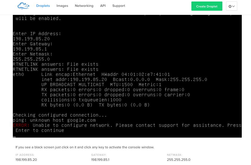251x165 pixels.
Task: Expand the gear settings dropdown
Action: click(x=232, y=6)
